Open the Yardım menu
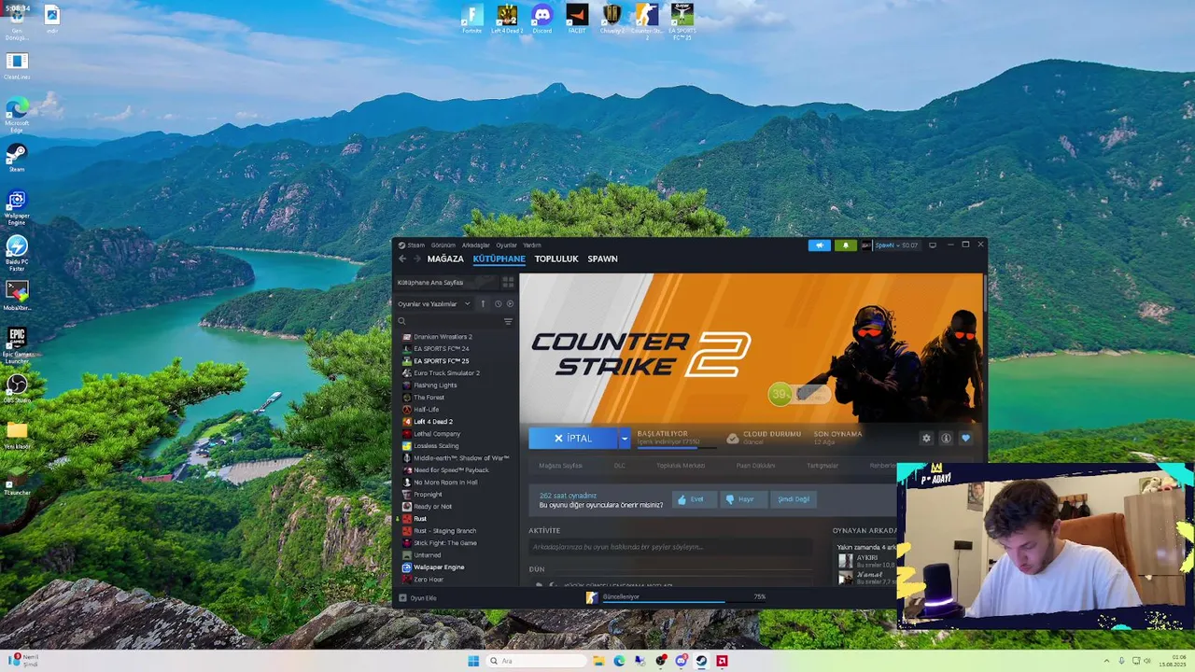 coord(532,245)
